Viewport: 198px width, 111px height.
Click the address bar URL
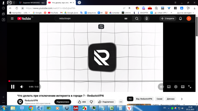point(51,8)
